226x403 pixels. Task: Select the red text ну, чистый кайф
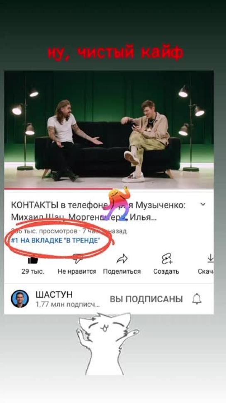tap(115, 53)
